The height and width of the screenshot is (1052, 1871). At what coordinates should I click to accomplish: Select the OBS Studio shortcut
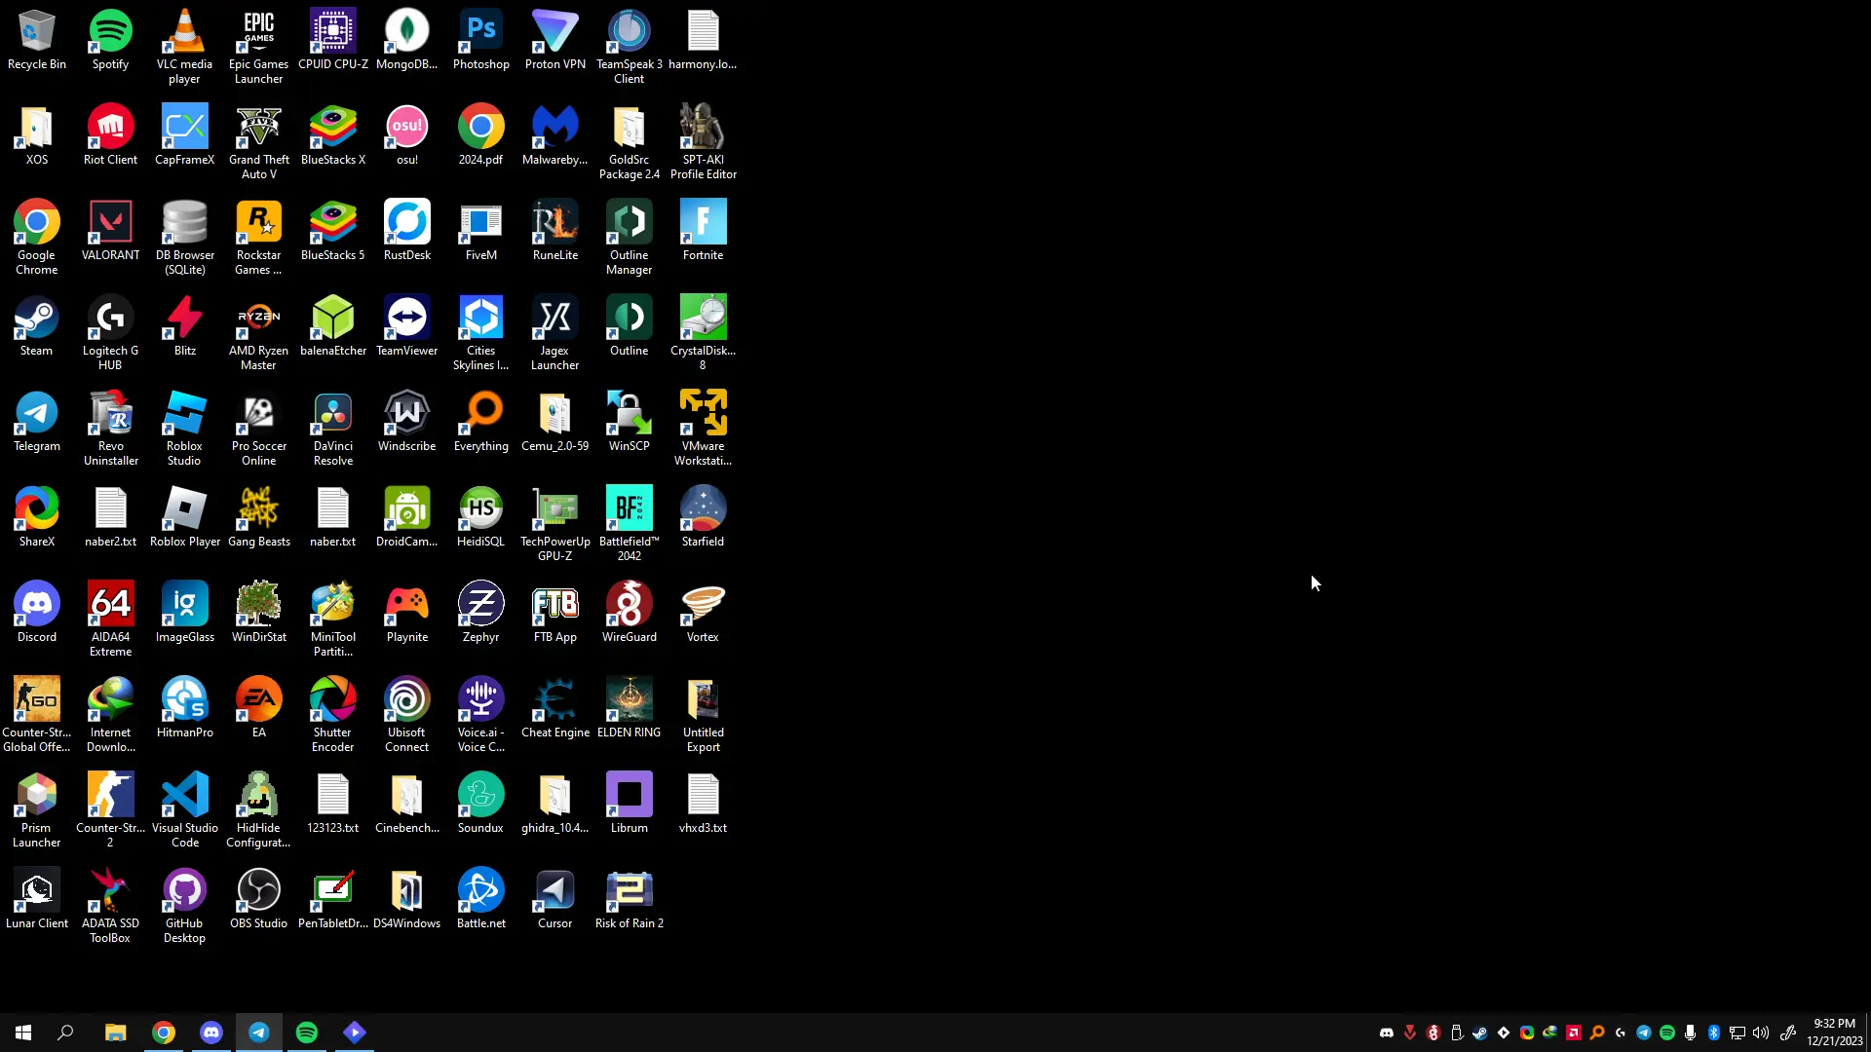coord(259,900)
